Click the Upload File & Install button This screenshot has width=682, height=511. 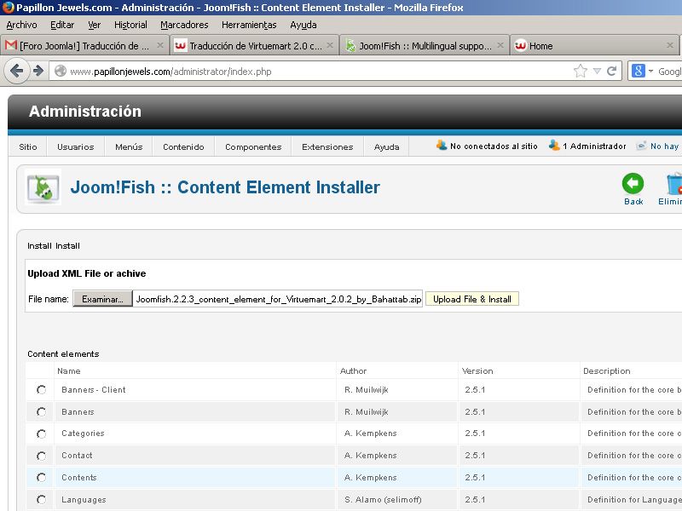[472, 299]
